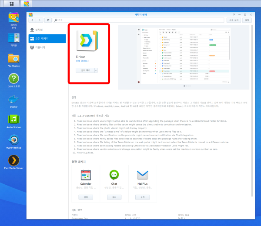The height and width of the screenshot is (226, 261).
Task: Click the Calendar package icon
Action: pyautogui.click(x=86, y=175)
